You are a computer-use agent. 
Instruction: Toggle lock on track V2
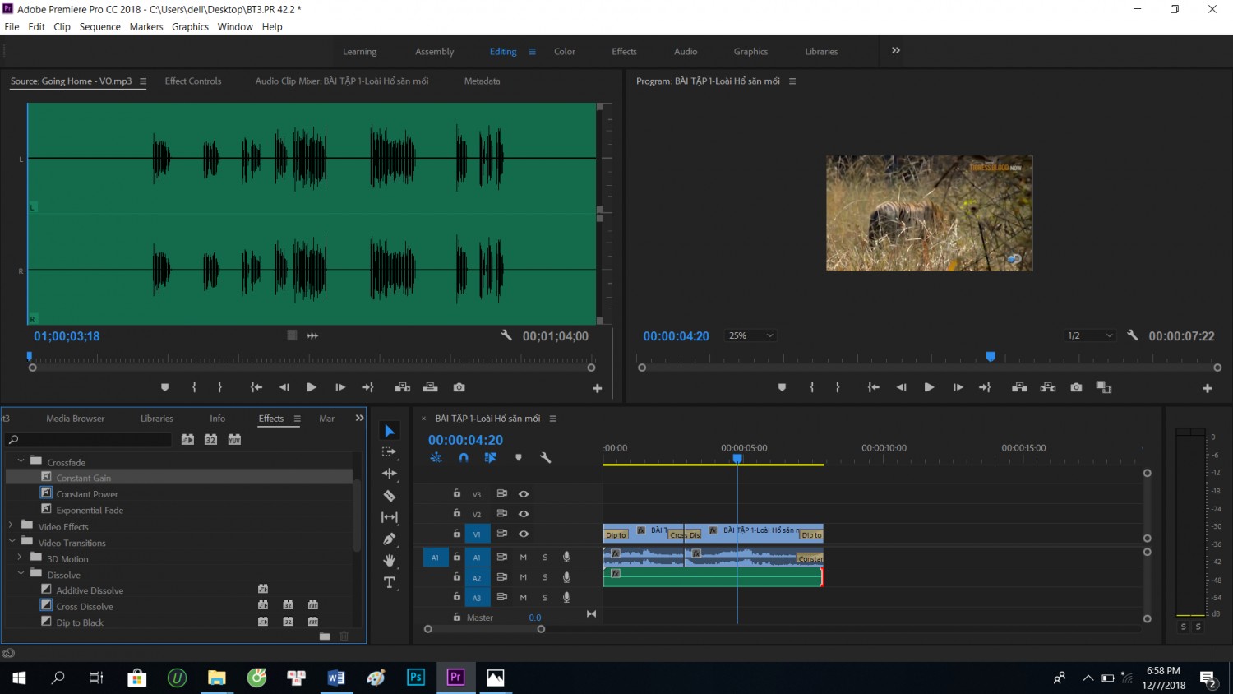457,513
